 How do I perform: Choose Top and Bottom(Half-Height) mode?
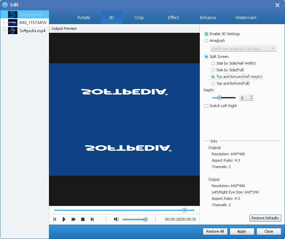213,77
